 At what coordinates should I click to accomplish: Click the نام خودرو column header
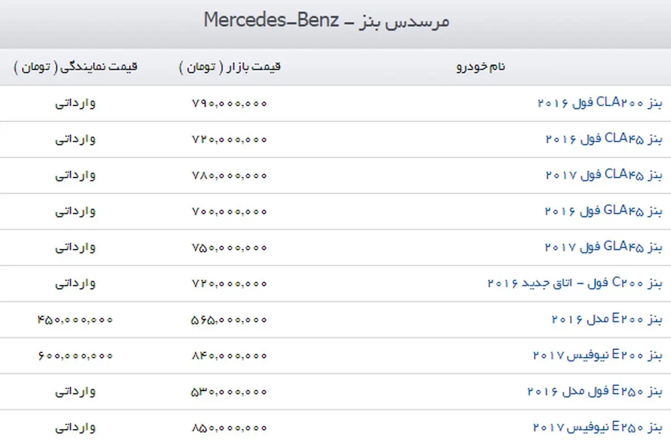tap(481, 67)
